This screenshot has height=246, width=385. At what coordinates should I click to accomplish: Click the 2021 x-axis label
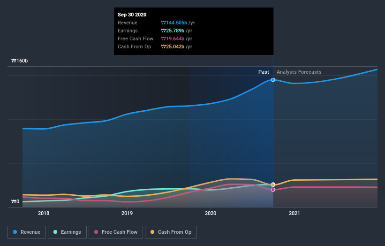[294, 213]
